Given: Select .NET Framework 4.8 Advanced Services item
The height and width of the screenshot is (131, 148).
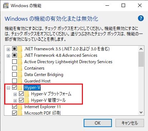Looking at the screenshot, I should [61, 55].
